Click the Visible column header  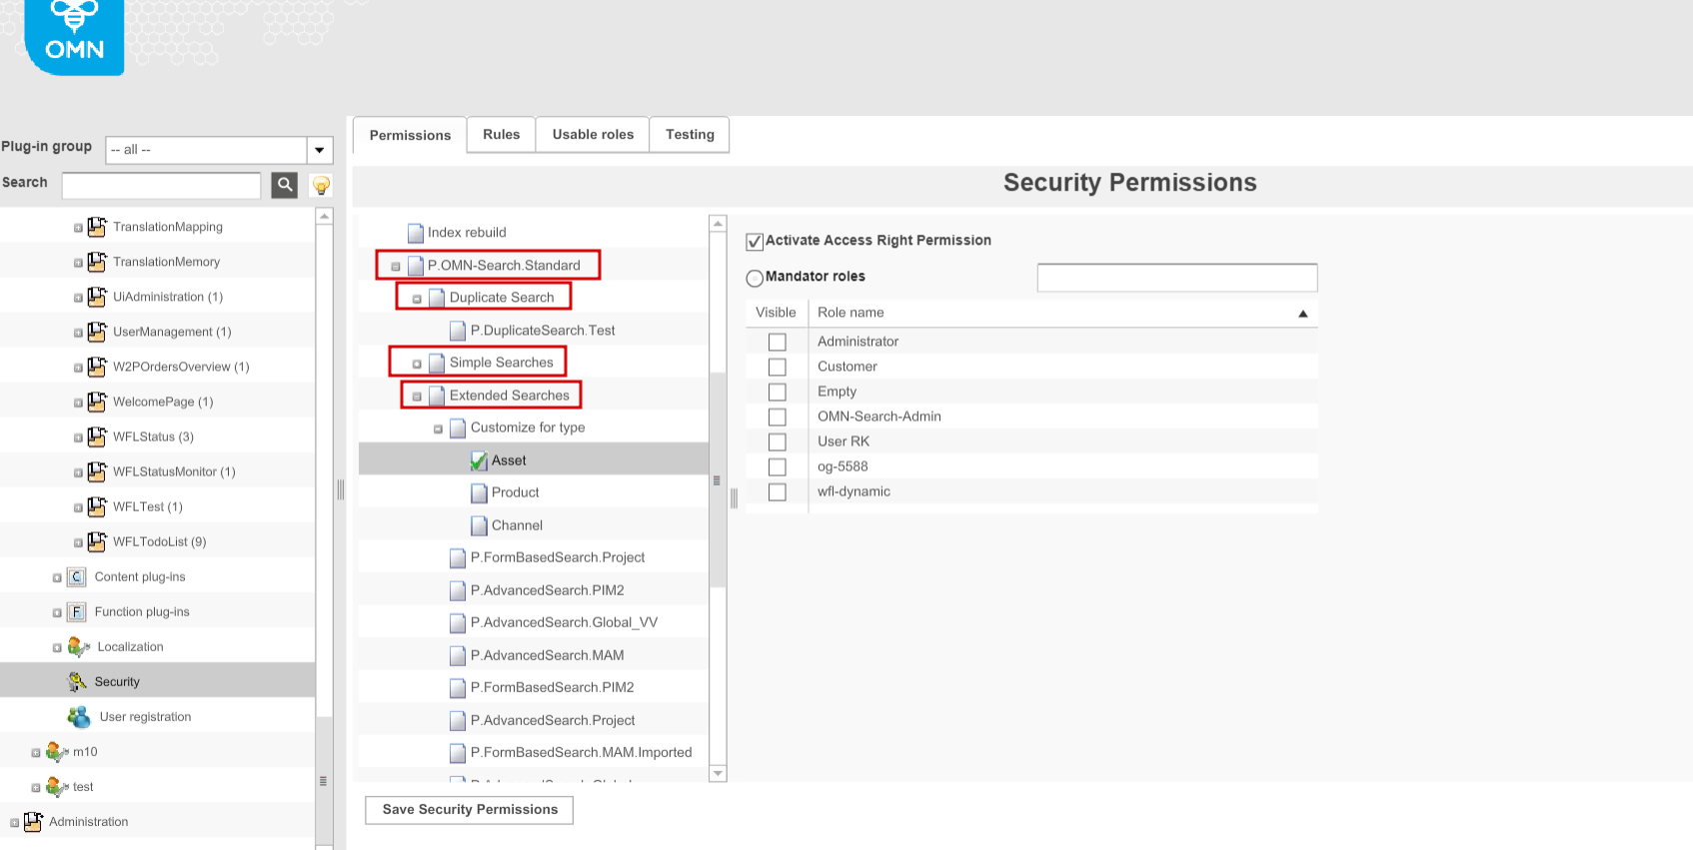pyautogui.click(x=777, y=313)
